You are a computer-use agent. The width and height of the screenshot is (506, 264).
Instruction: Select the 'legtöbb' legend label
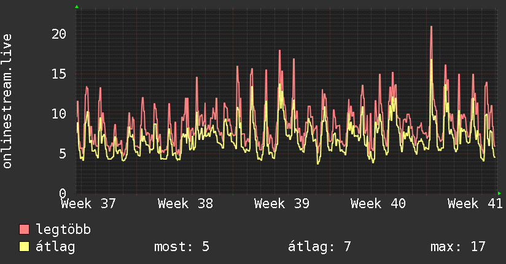coord(63,230)
